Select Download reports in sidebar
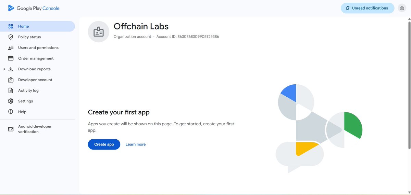This screenshot has height=195, width=411. [x=37, y=69]
